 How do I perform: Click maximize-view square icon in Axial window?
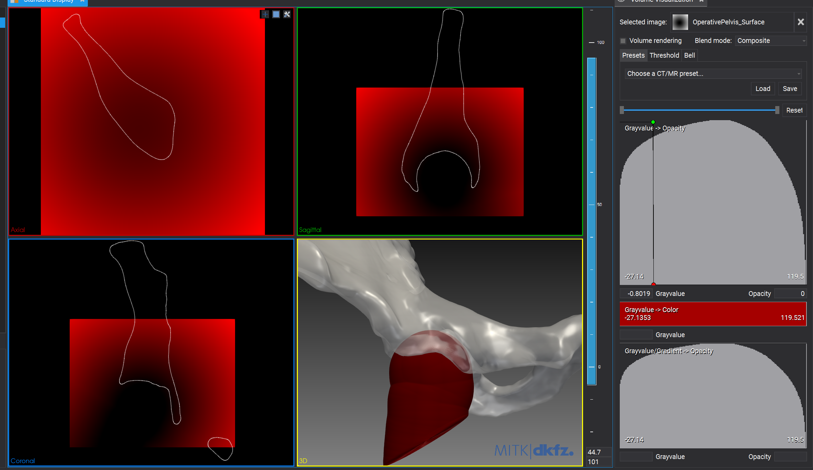click(276, 14)
